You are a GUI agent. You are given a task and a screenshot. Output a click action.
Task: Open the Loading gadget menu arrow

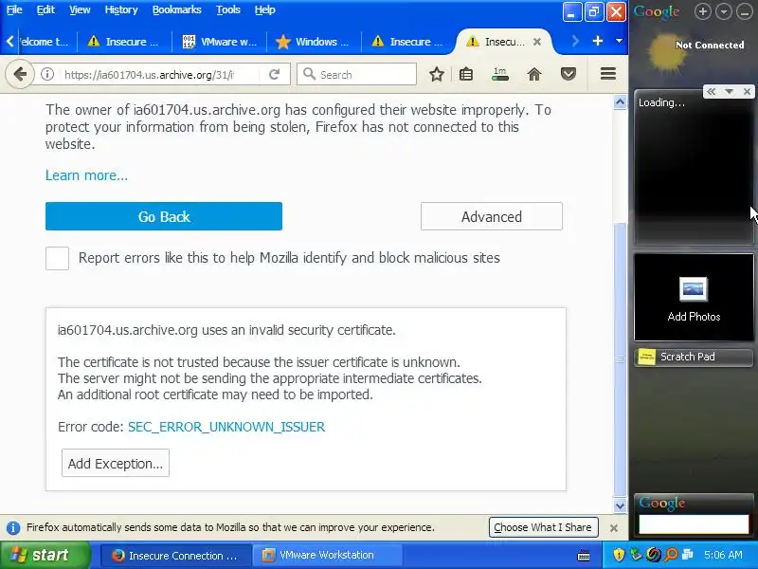729,91
